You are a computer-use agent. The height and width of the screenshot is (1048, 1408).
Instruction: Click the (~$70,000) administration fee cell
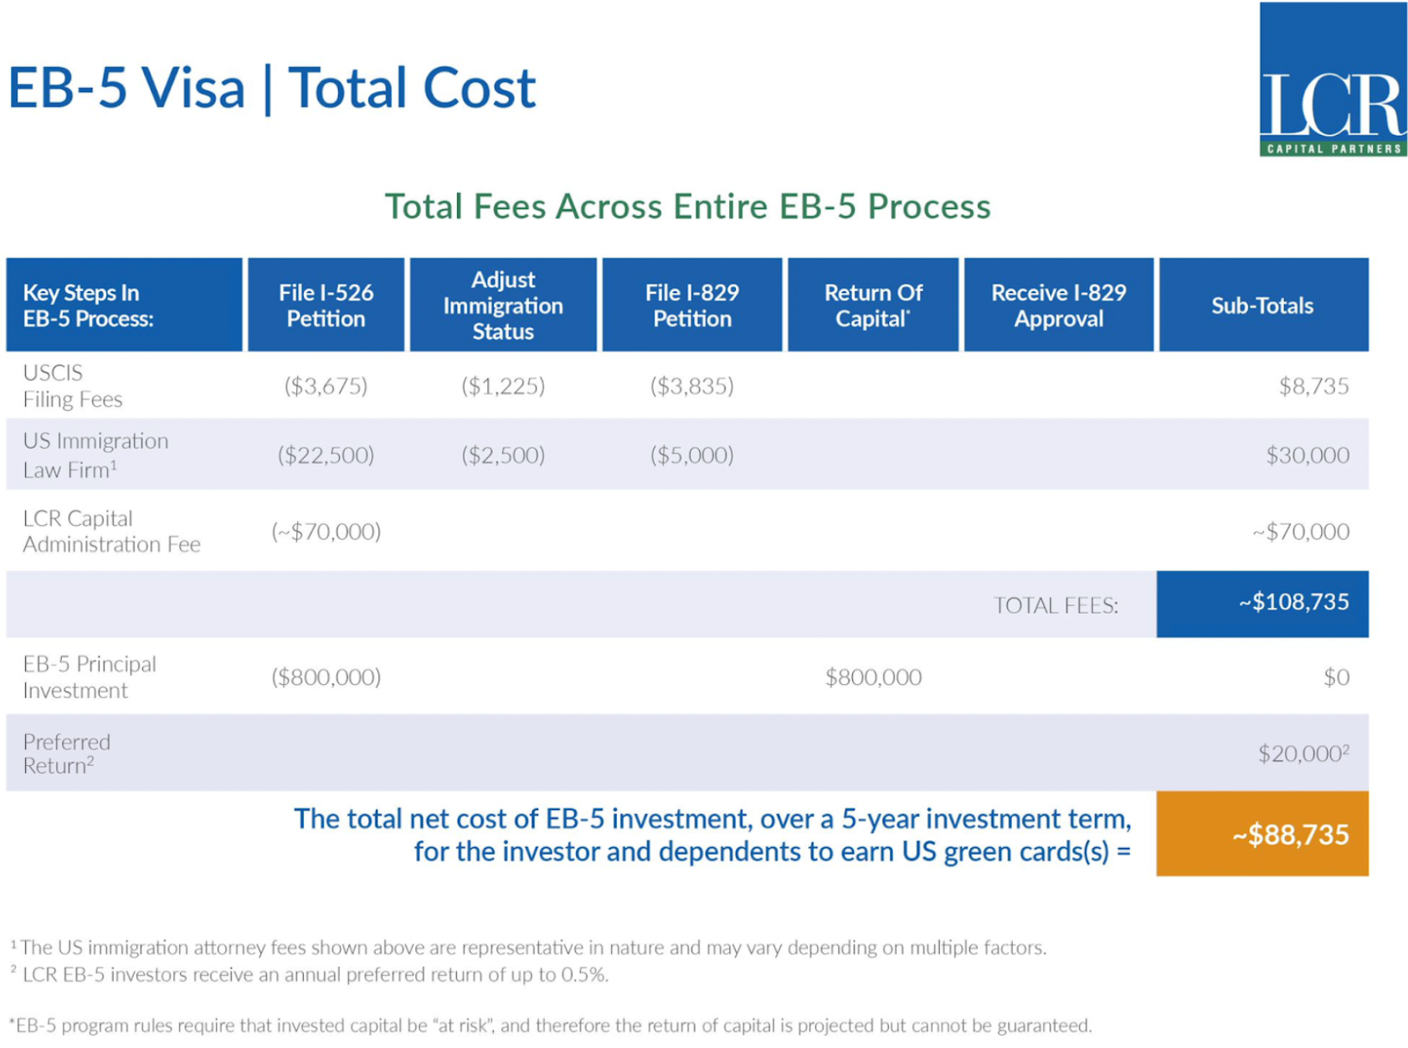tap(326, 532)
